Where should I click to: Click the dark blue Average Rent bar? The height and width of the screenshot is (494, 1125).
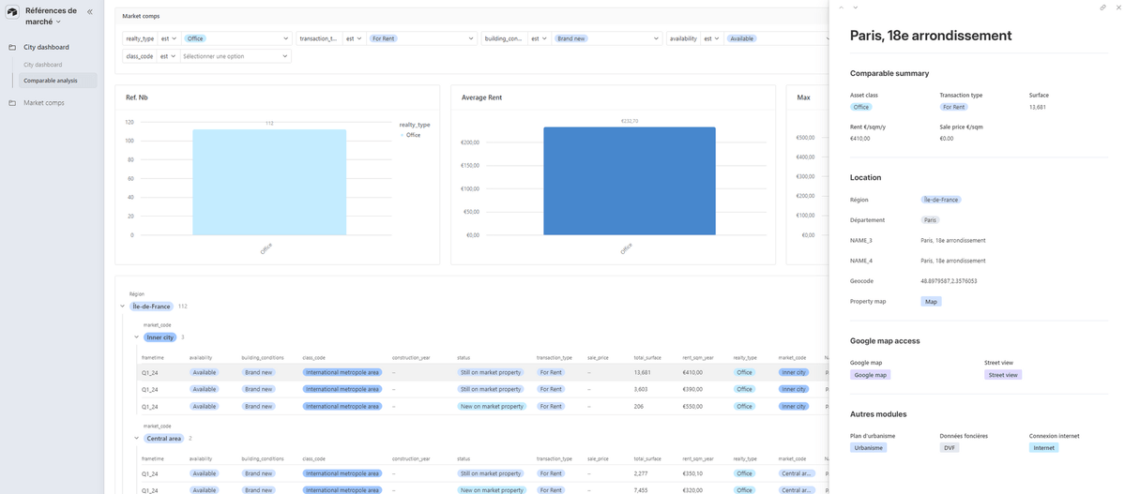tap(629, 181)
